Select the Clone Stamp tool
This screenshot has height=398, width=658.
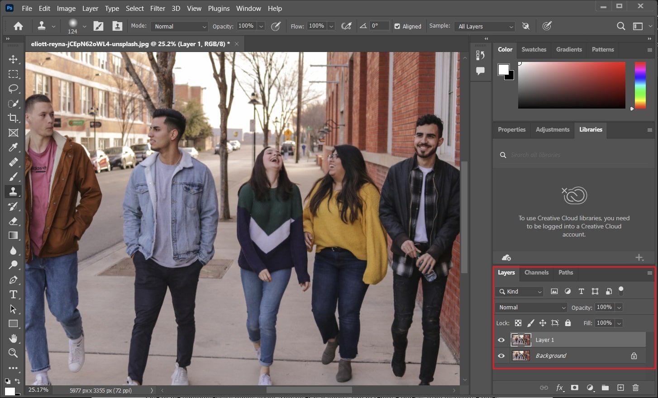(13, 191)
